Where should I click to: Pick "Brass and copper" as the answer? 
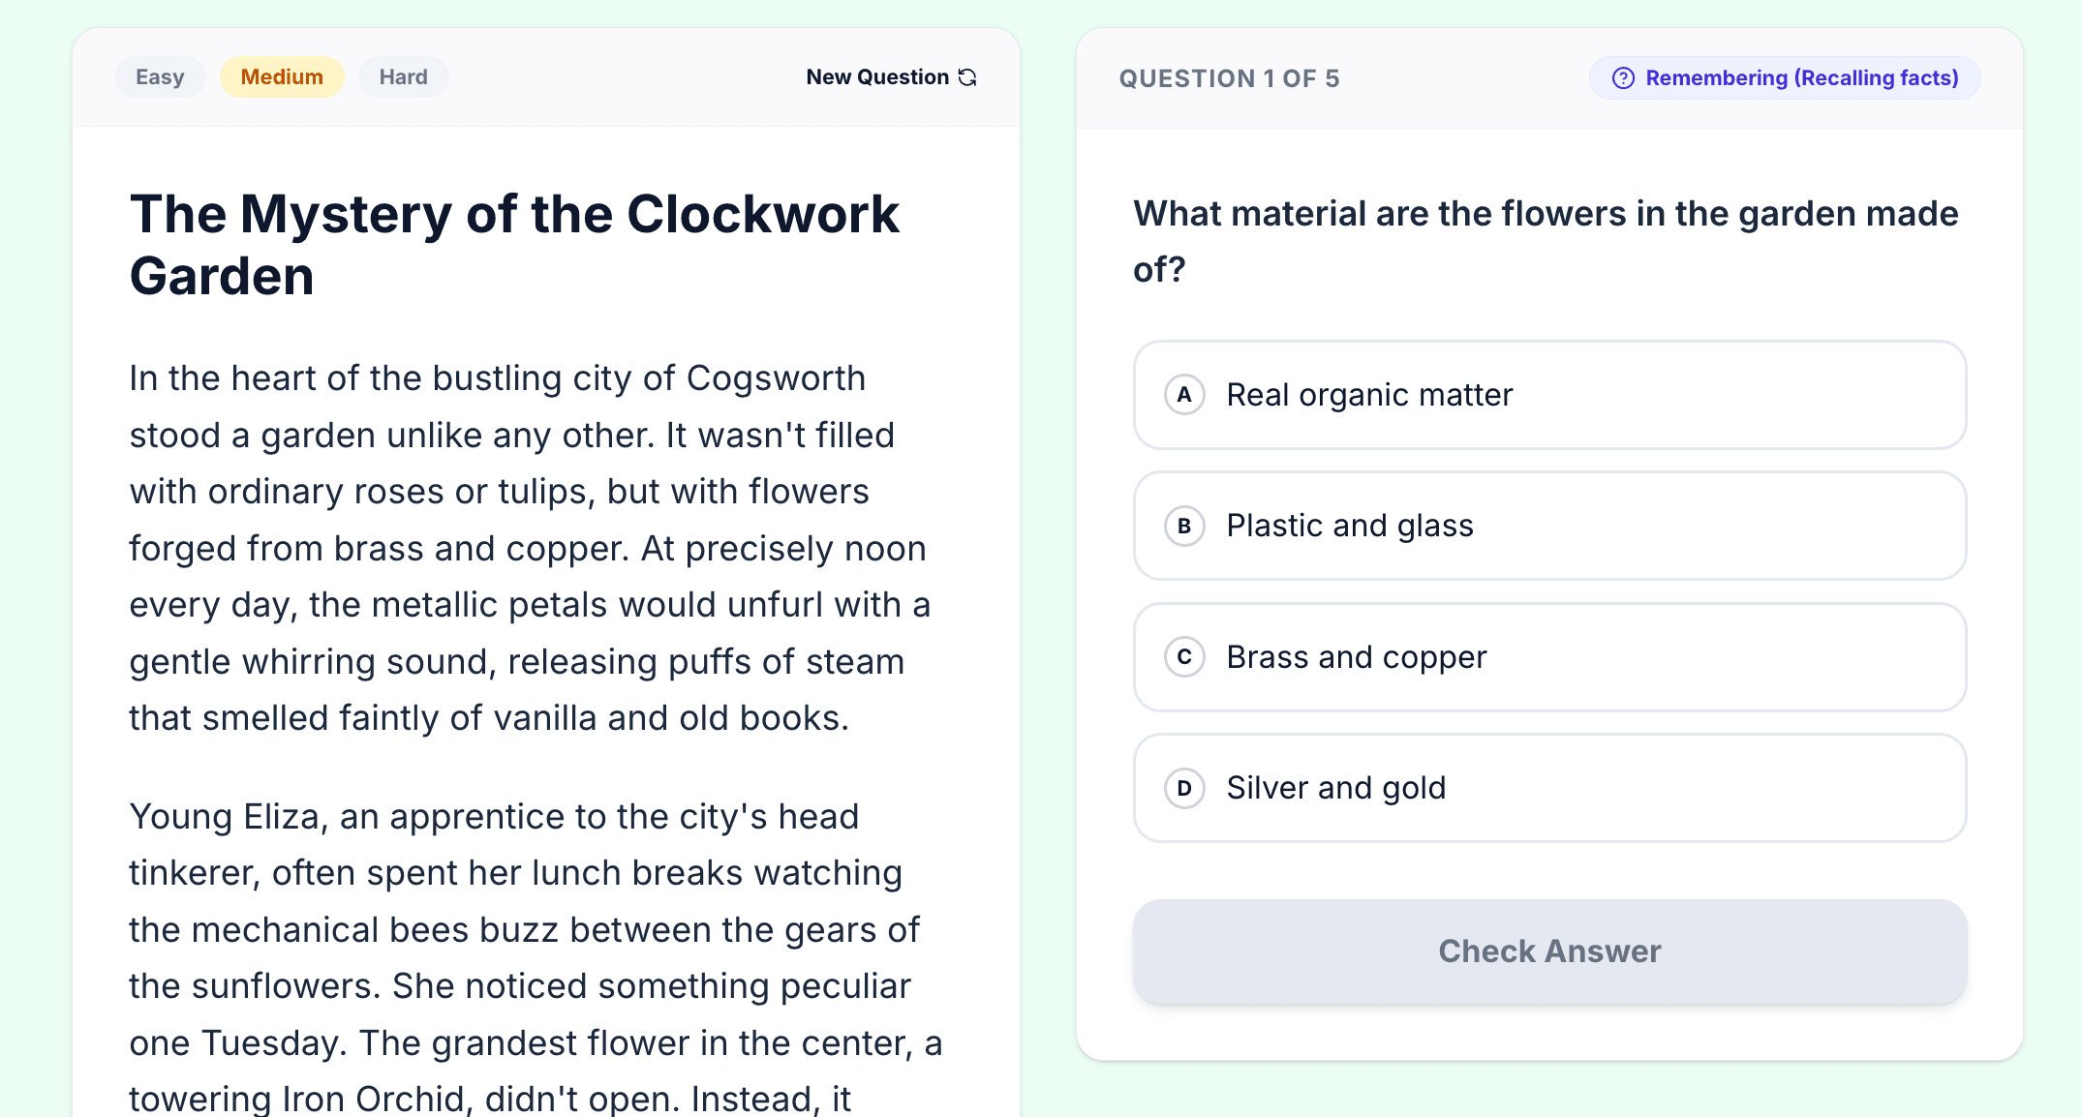[x=1356, y=657]
